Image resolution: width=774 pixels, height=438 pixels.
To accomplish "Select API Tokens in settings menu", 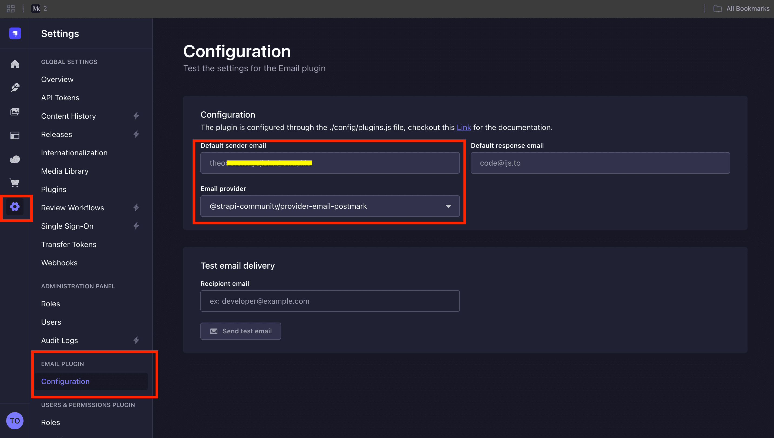I will pyautogui.click(x=60, y=98).
